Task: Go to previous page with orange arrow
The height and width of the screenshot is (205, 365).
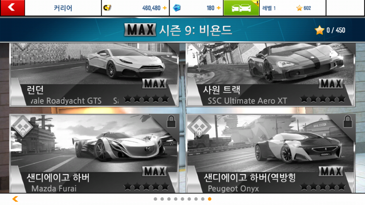Action: [x=15, y=199]
